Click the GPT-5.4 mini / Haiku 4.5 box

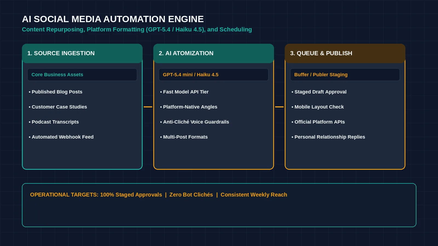click(214, 75)
